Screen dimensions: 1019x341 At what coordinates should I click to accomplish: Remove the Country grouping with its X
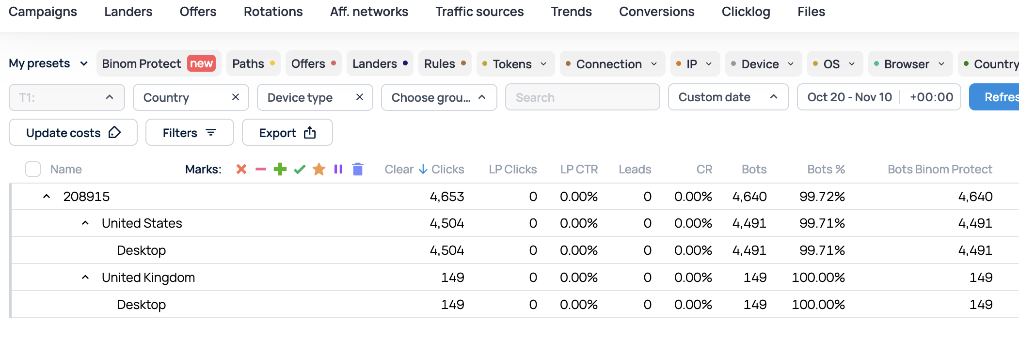pos(236,97)
